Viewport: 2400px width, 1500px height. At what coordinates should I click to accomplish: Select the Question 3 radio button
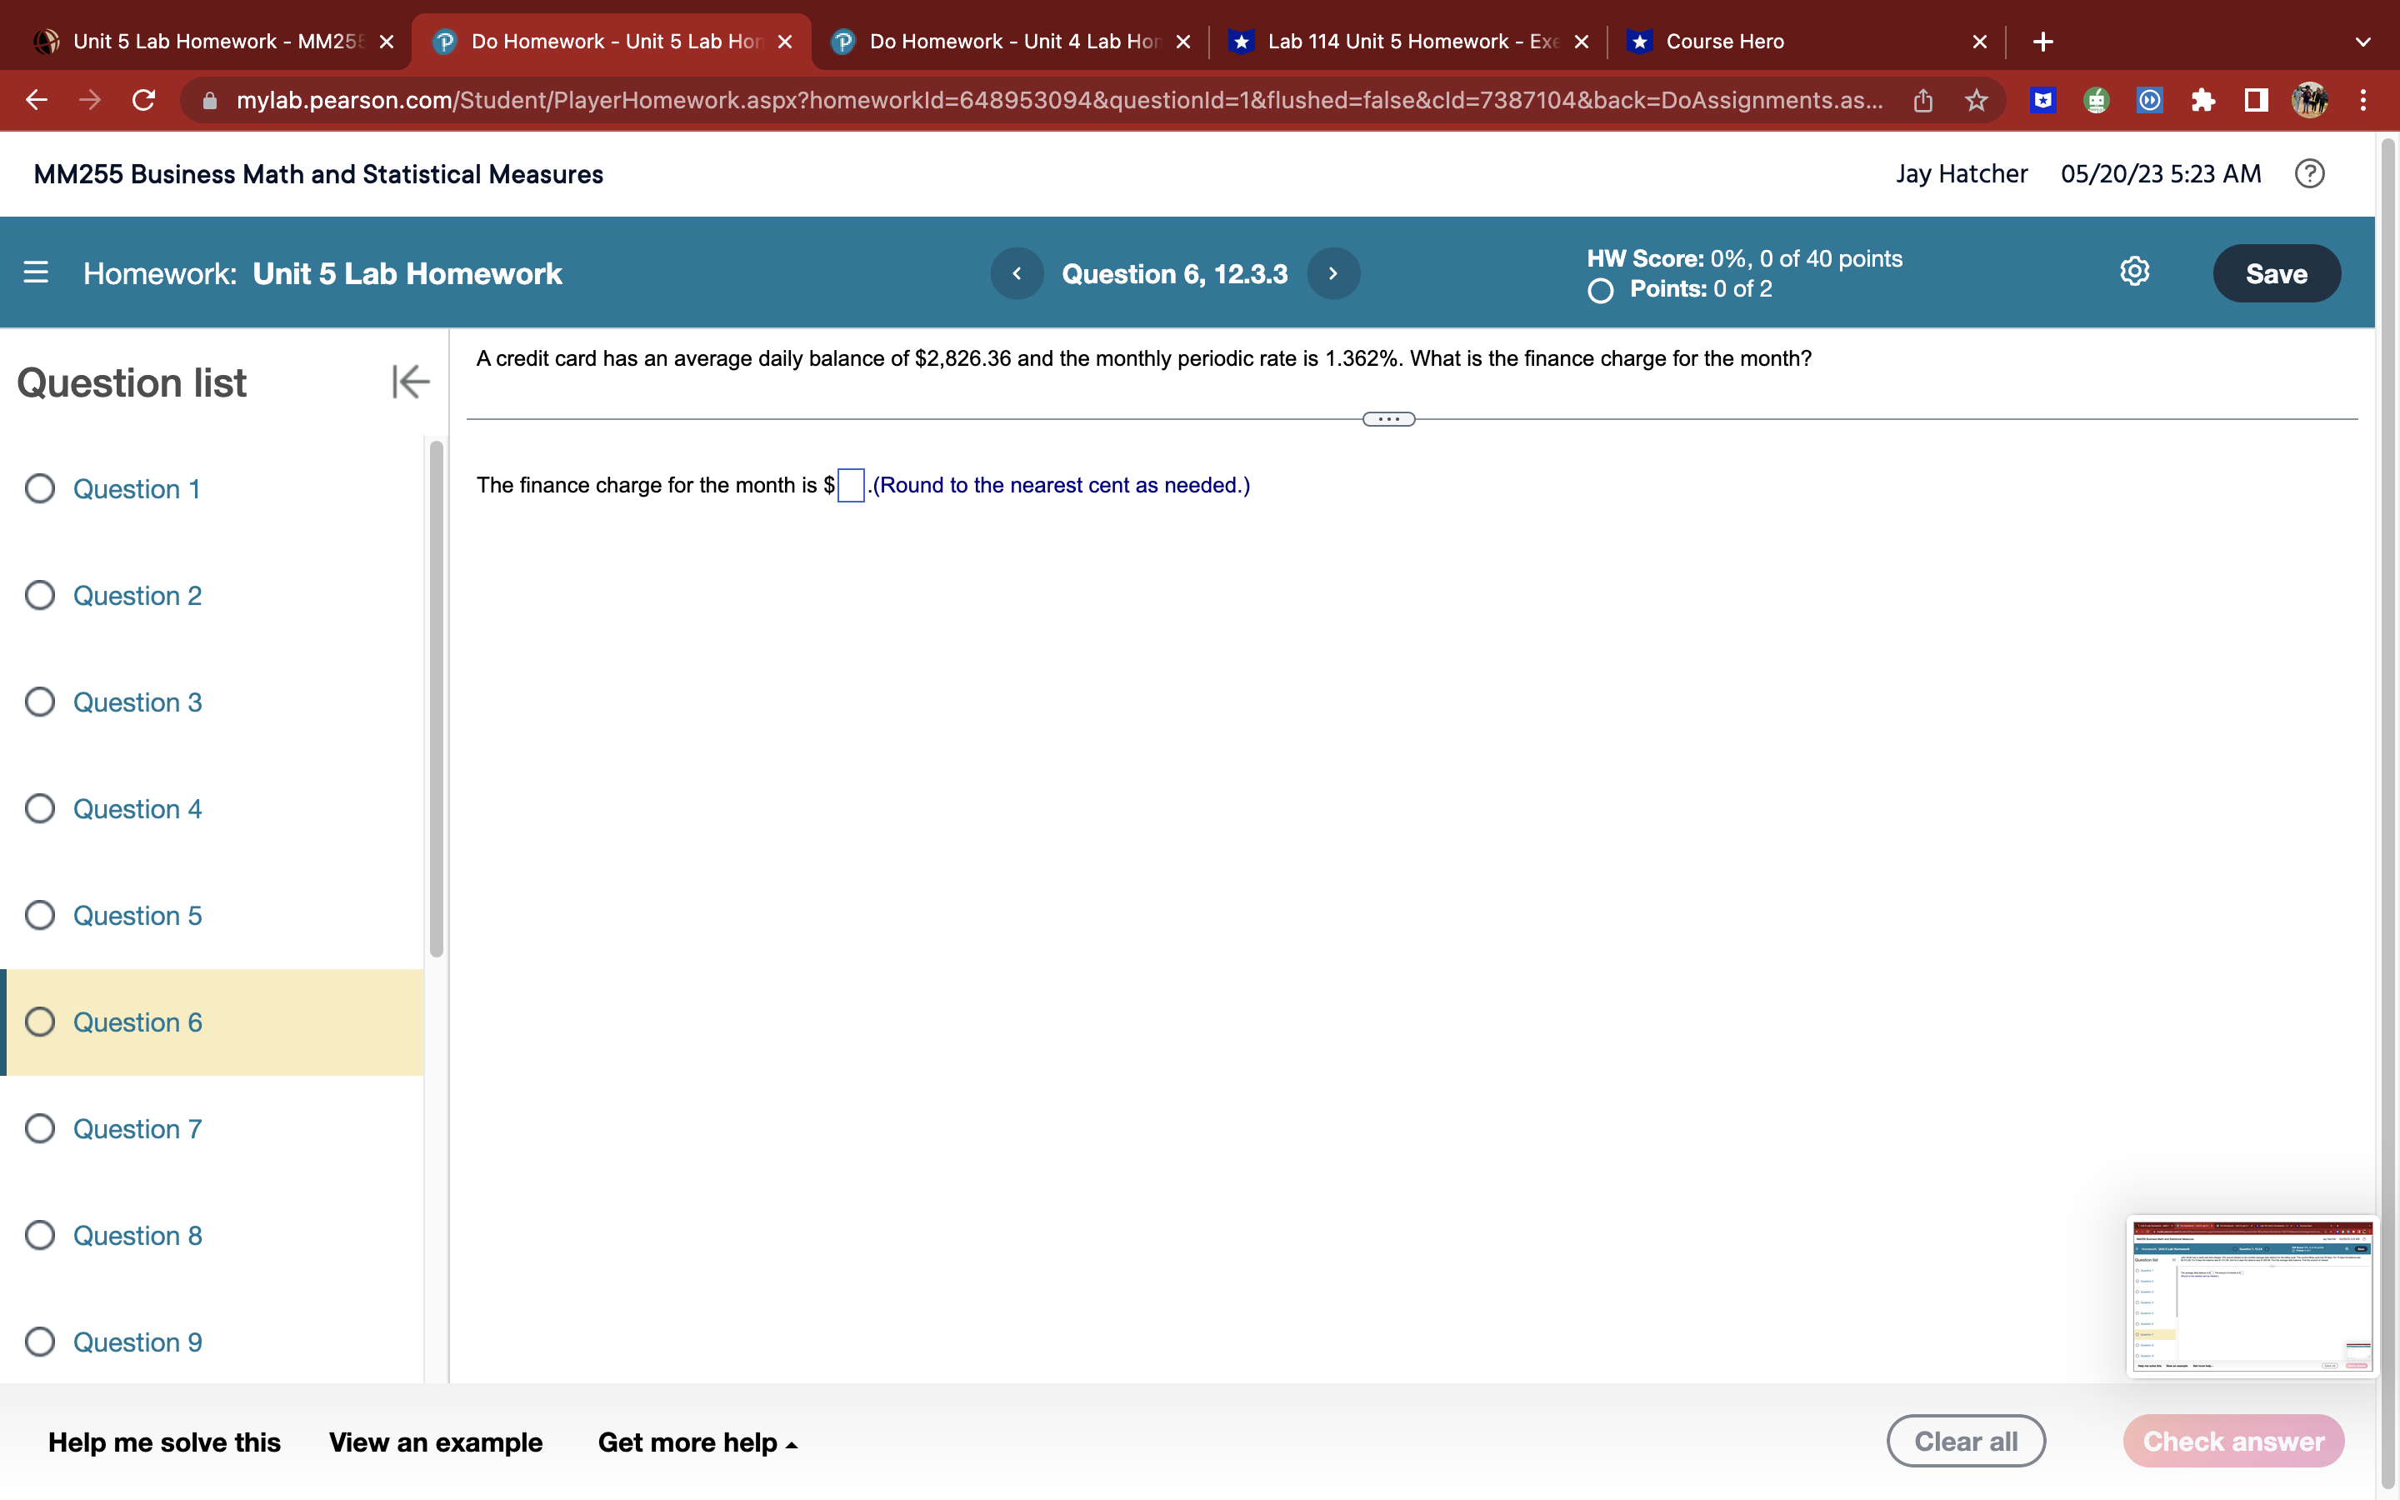[x=40, y=702]
